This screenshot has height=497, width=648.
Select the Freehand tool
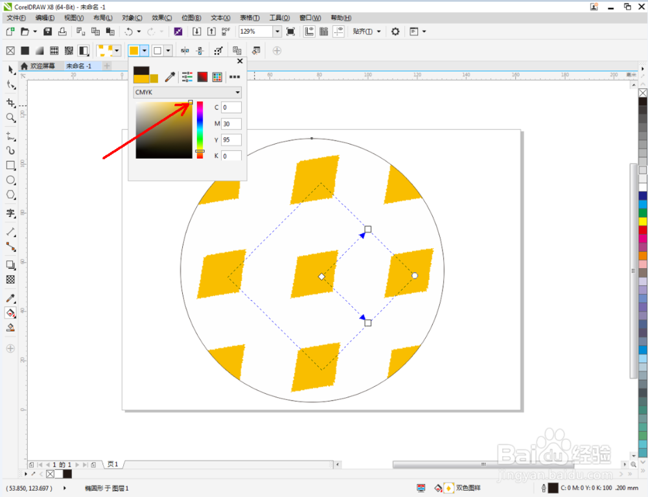point(11,136)
